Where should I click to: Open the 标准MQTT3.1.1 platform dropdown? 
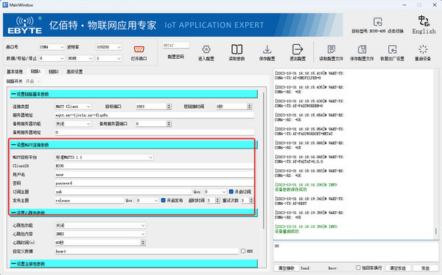(x=104, y=157)
